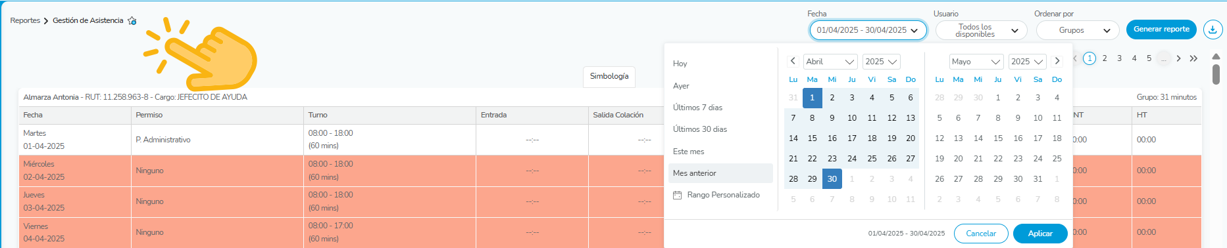Go to next page of results
The height and width of the screenshot is (248, 1227).
pyautogui.click(x=1178, y=58)
